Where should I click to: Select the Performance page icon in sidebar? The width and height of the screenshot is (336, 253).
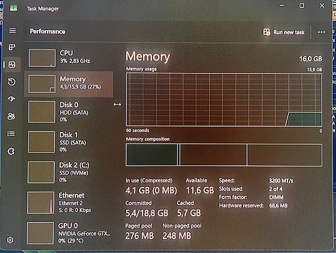(x=12, y=64)
